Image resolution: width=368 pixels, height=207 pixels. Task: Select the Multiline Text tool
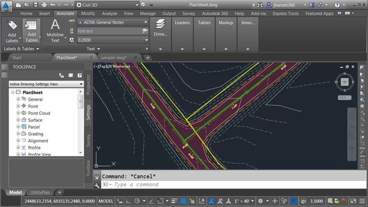click(55, 31)
